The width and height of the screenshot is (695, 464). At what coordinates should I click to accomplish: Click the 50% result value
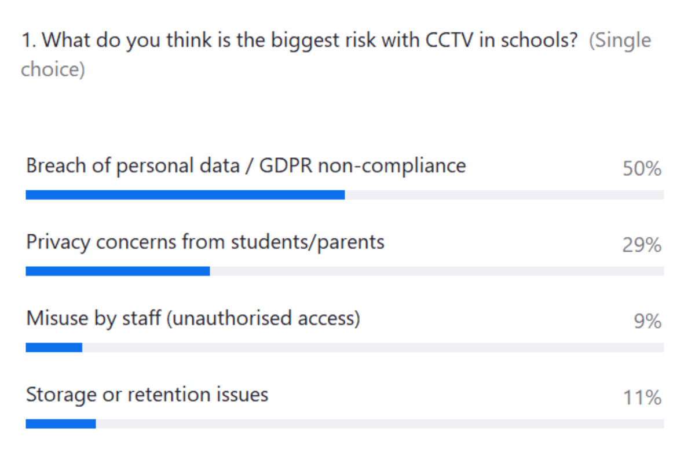point(642,169)
